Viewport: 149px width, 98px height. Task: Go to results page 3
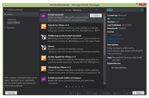pos(73,87)
